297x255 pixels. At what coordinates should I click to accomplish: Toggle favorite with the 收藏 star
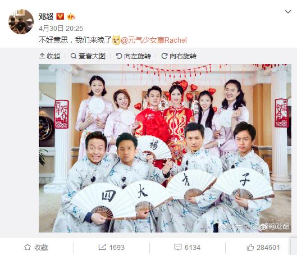(36, 248)
